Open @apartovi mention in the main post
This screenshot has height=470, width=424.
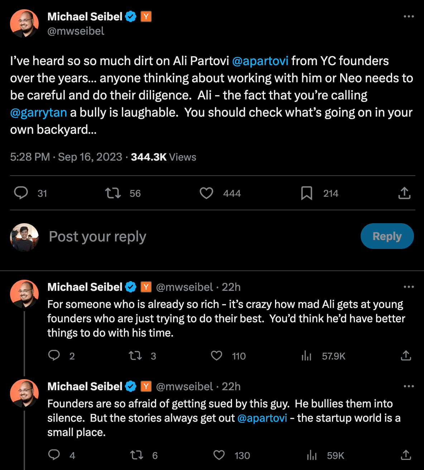pyautogui.click(x=260, y=61)
